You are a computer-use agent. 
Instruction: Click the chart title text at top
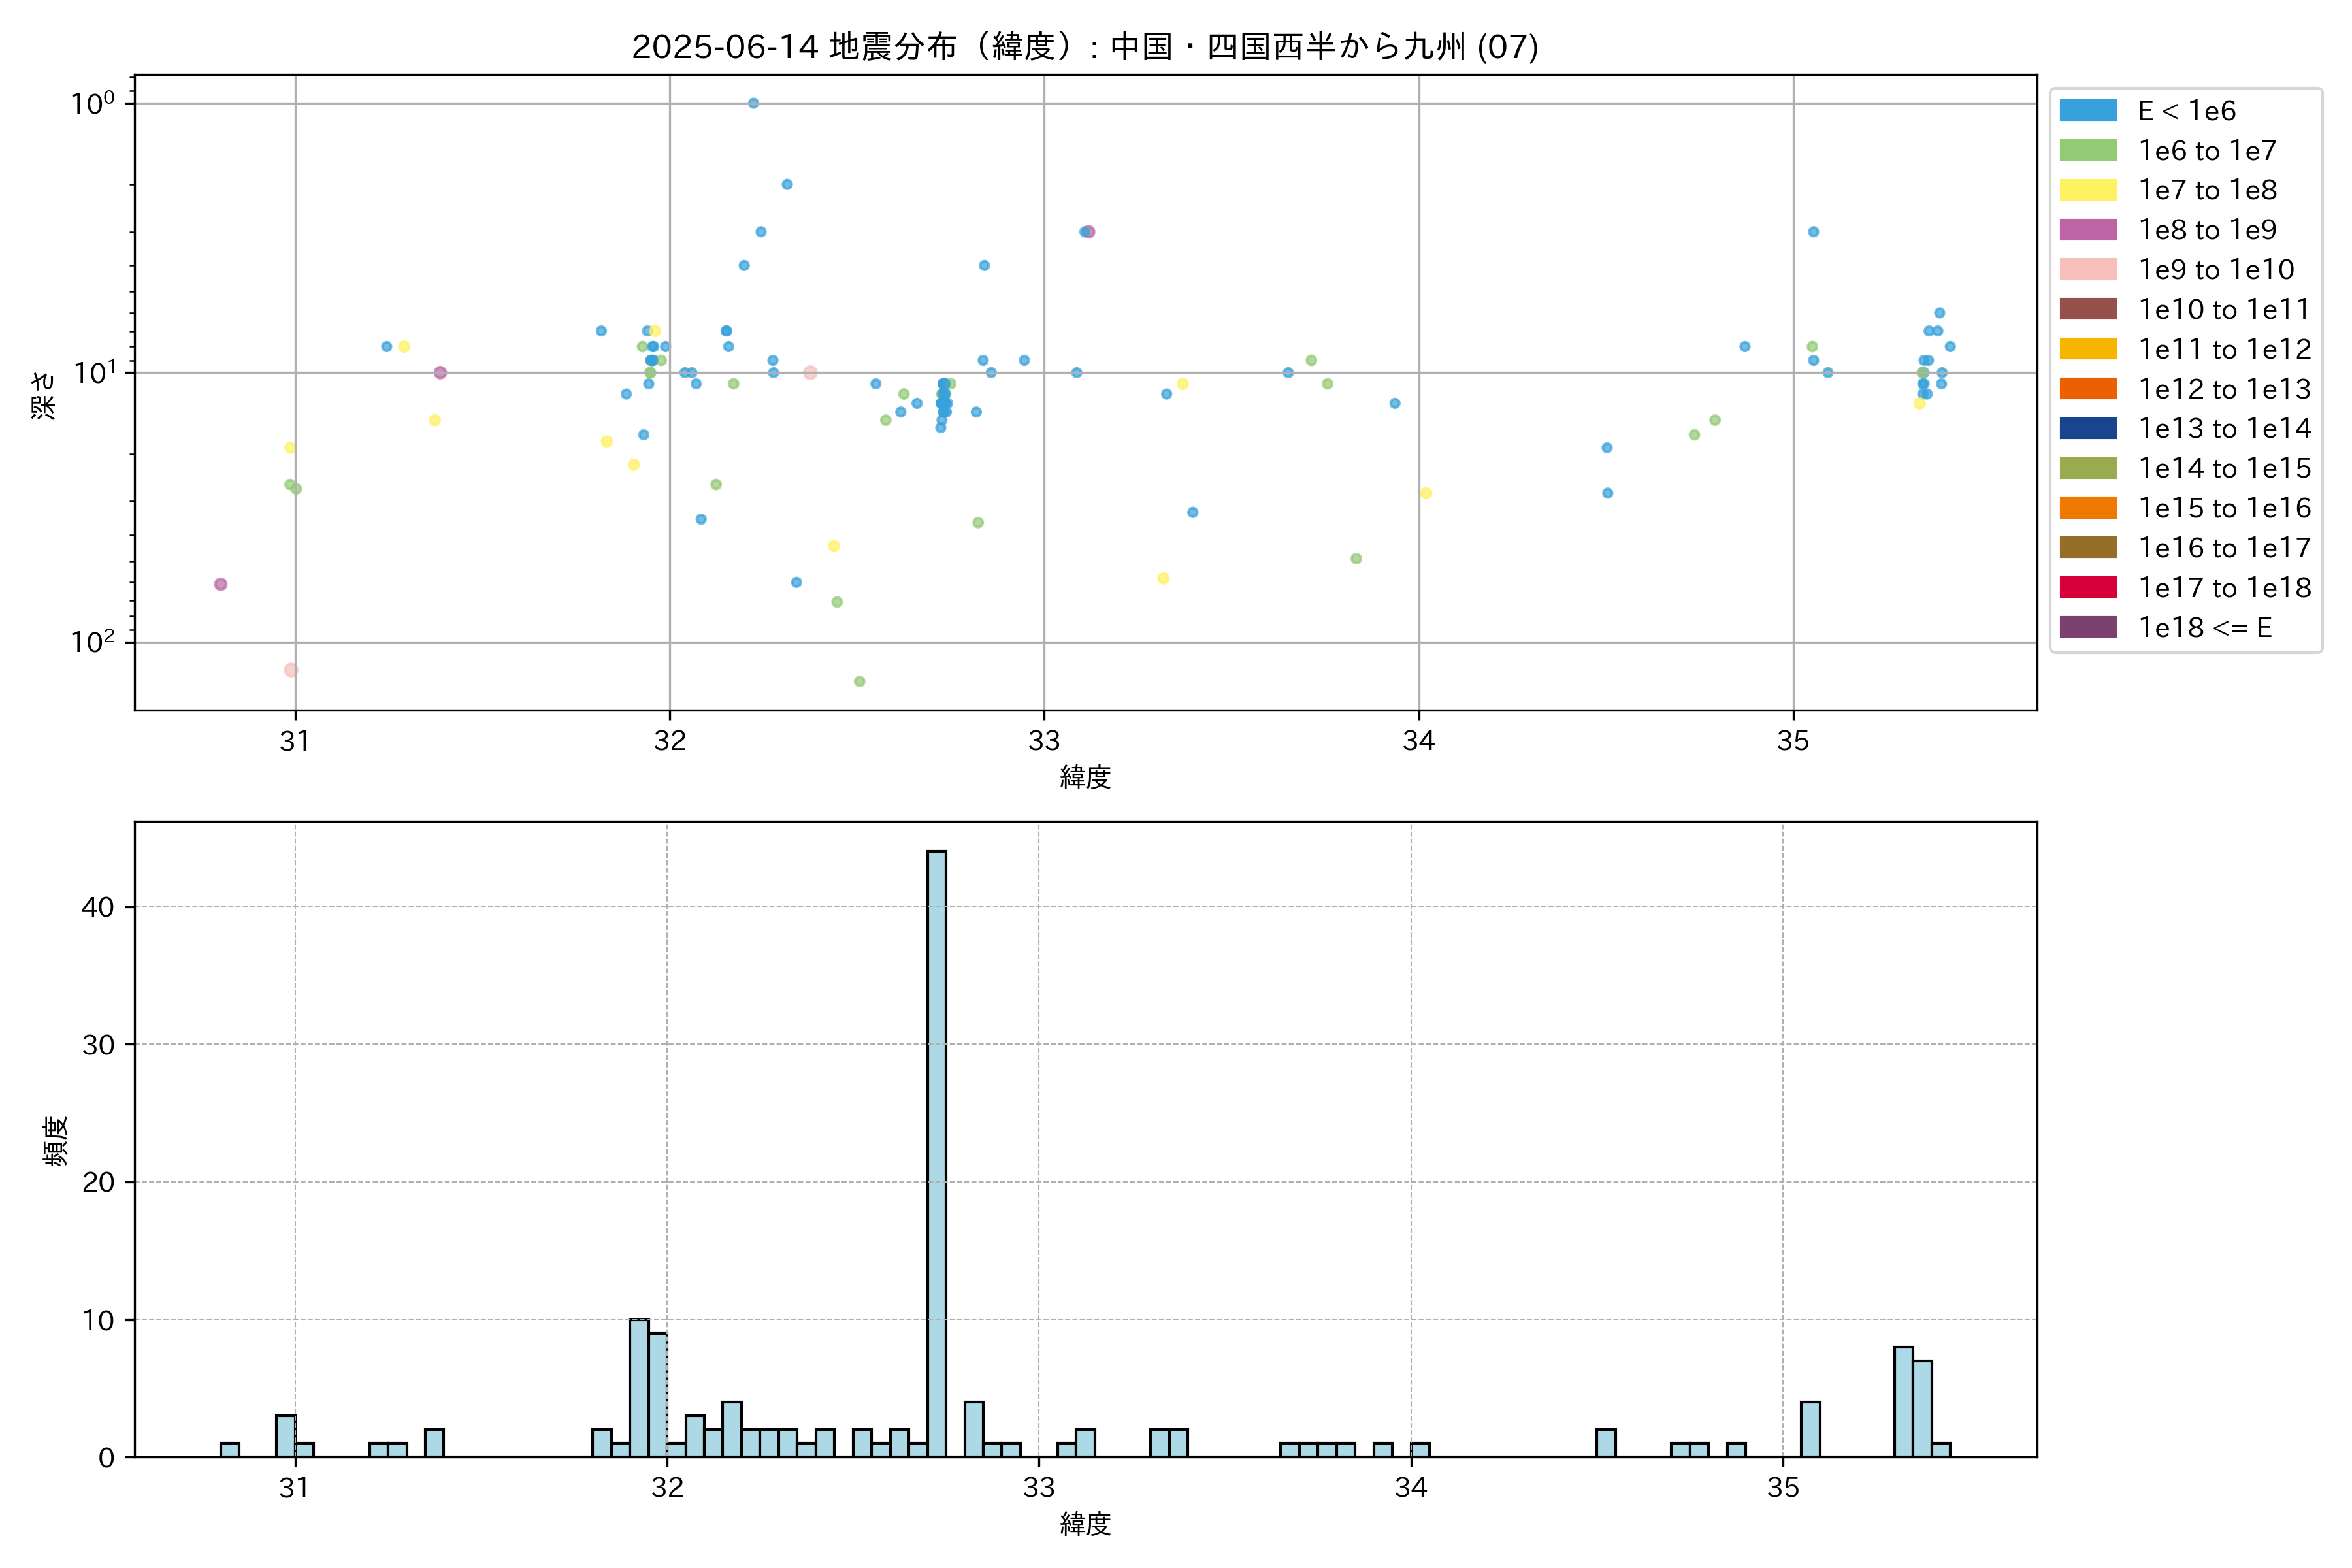pyautogui.click(x=1085, y=47)
